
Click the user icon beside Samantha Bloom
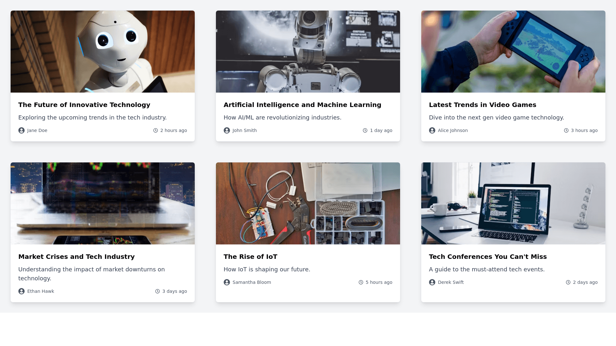[x=227, y=282]
